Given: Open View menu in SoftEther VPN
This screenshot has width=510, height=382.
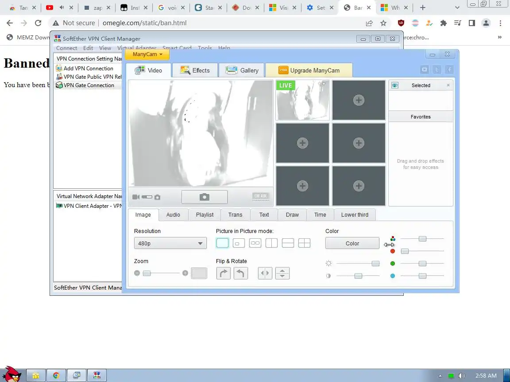Looking at the screenshot, I should click(x=105, y=48).
